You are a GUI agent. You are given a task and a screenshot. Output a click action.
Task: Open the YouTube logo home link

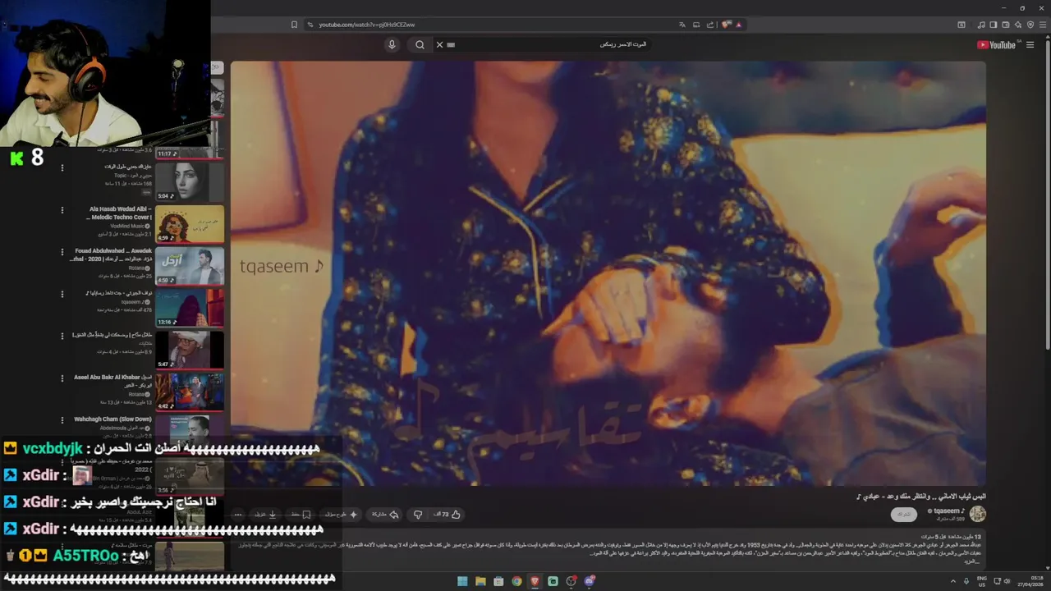click(997, 45)
